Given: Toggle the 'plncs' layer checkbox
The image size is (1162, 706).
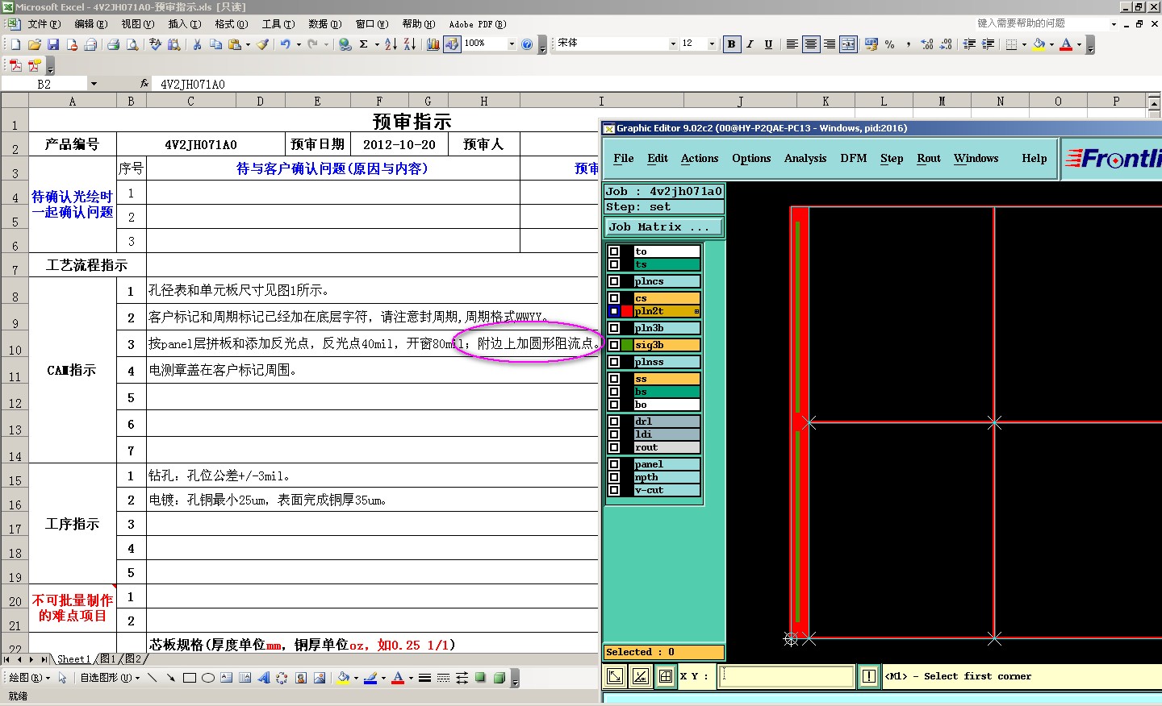Looking at the screenshot, I should click(x=614, y=281).
